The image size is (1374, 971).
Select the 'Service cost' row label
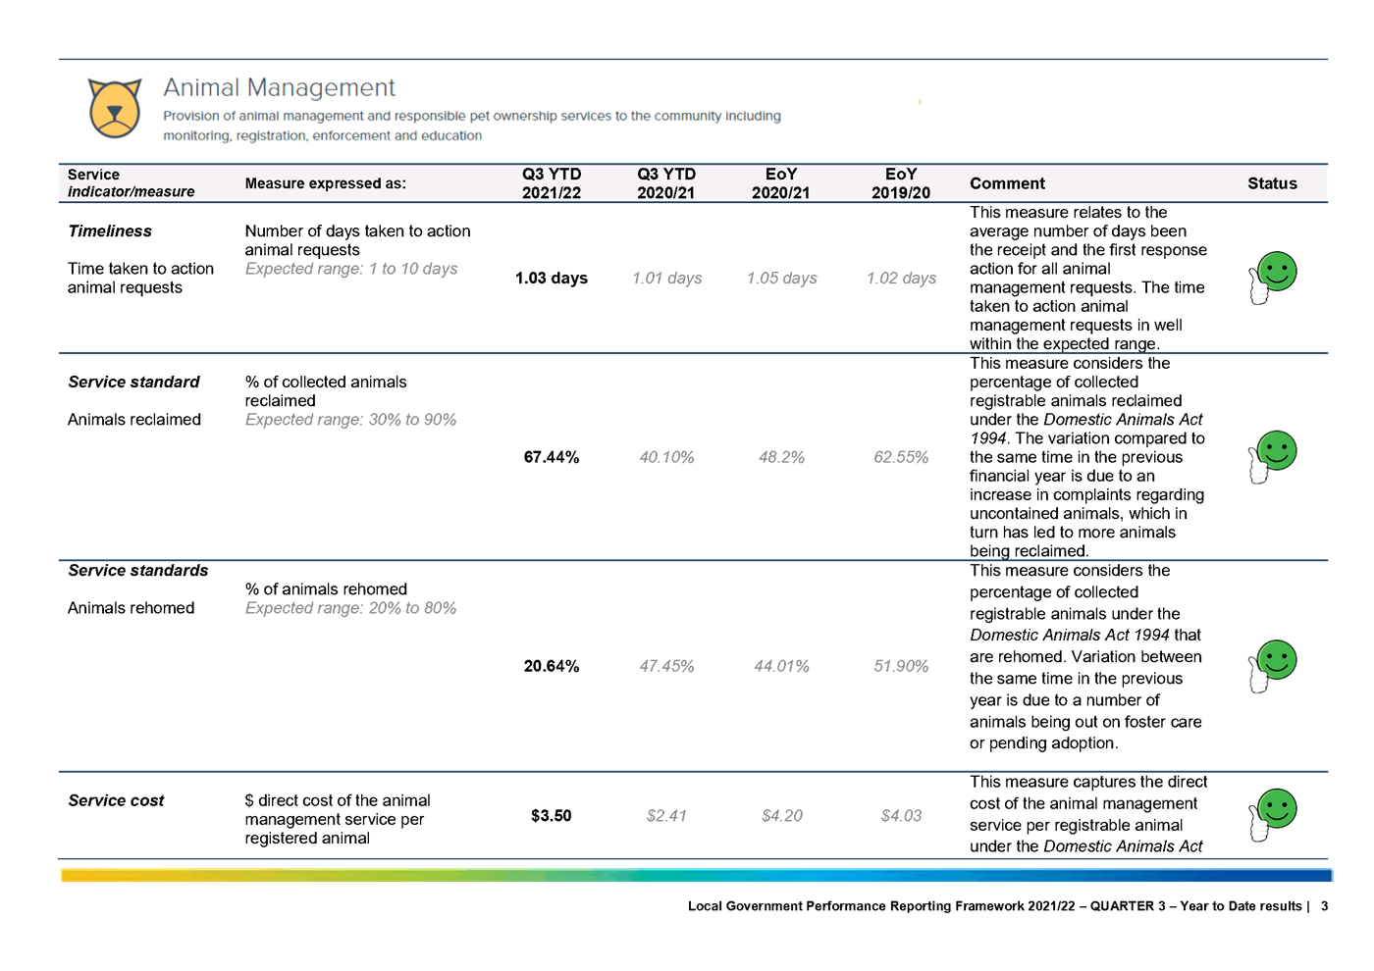click(x=116, y=800)
